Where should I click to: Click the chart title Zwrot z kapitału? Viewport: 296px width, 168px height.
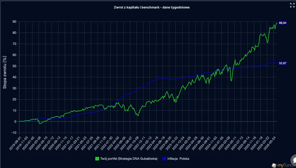click(x=152, y=7)
